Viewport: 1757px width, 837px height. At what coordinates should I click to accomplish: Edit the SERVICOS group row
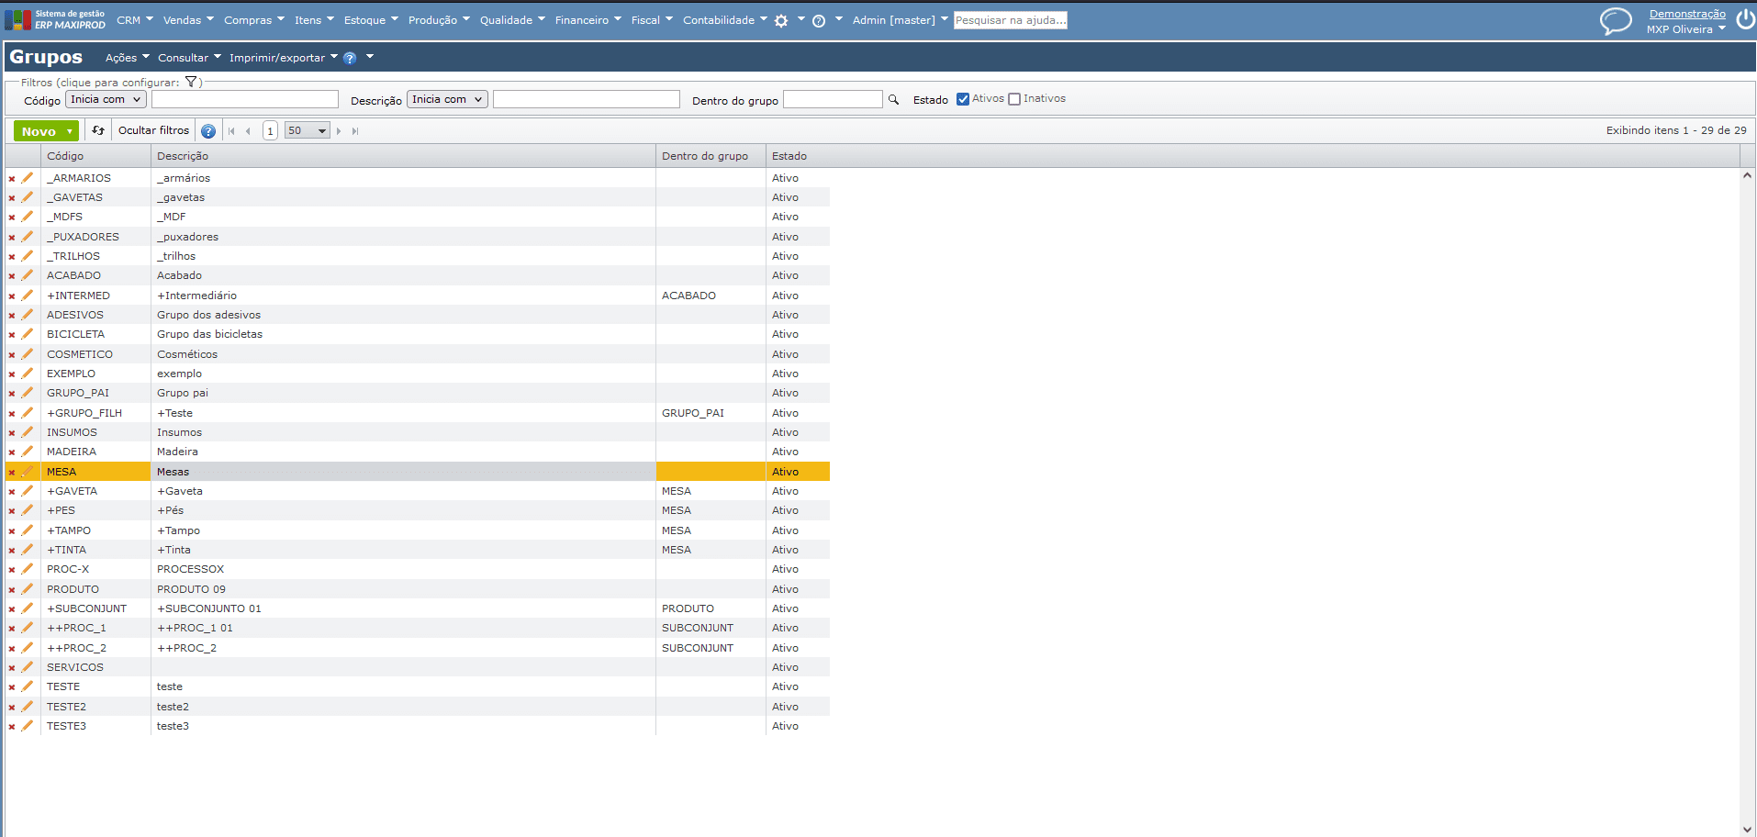(28, 667)
